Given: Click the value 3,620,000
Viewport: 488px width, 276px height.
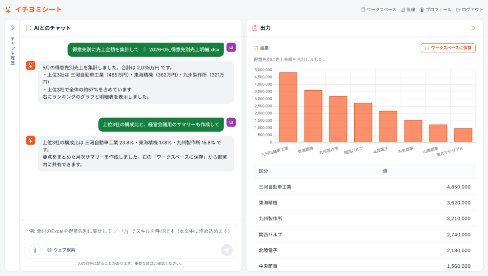Looking at the screenshot, I should [x=459, y=202].
